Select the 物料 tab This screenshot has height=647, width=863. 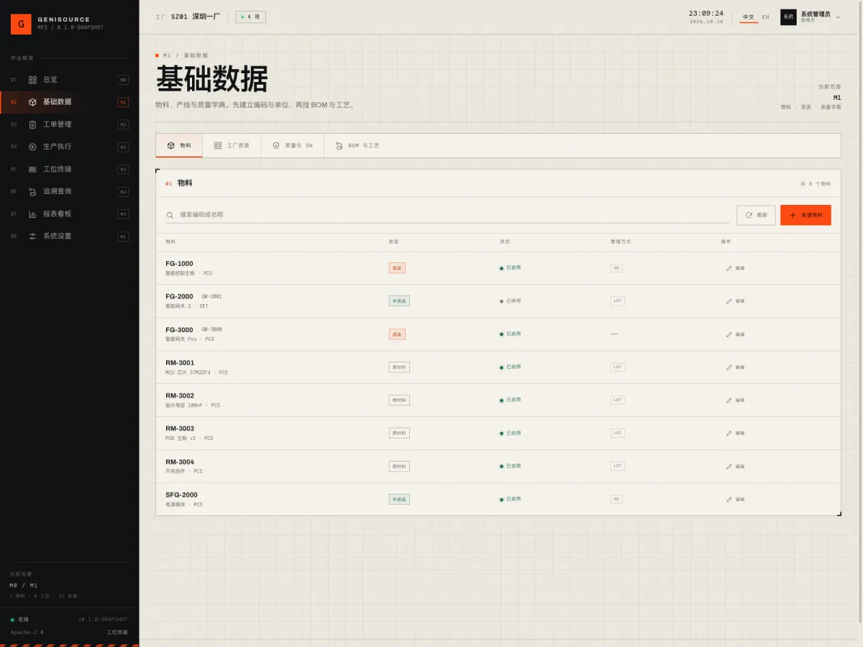[179, 145]
